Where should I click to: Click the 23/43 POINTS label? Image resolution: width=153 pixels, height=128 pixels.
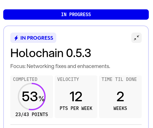(x=32, y=114)
